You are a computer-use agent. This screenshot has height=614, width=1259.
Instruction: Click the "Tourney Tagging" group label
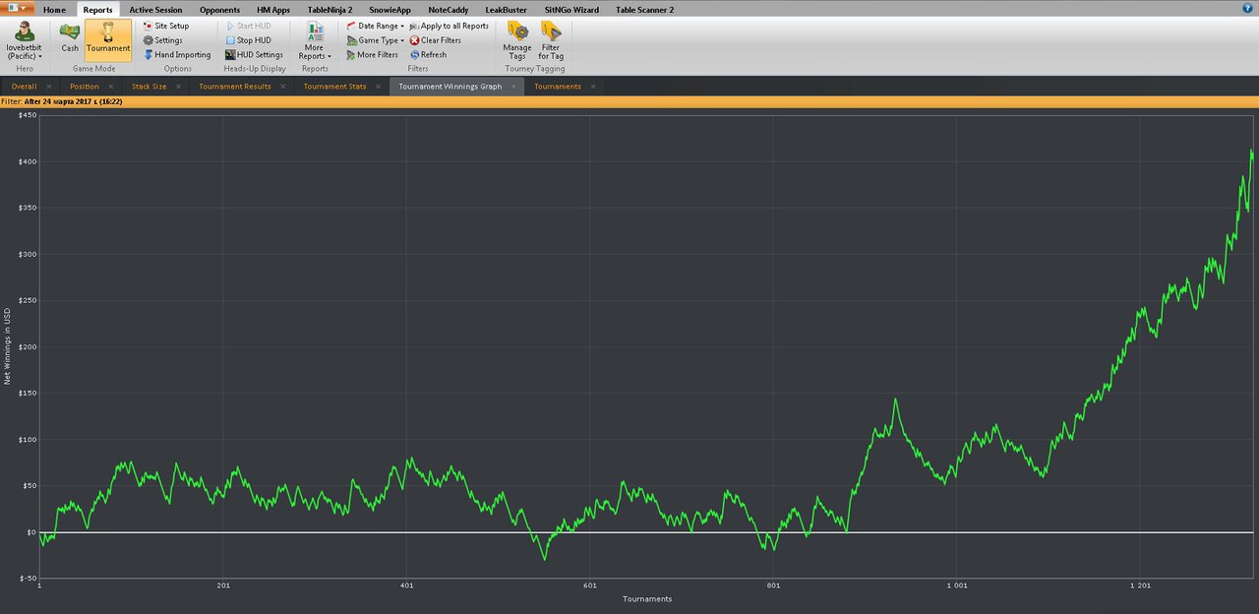[x=535, y=69]
